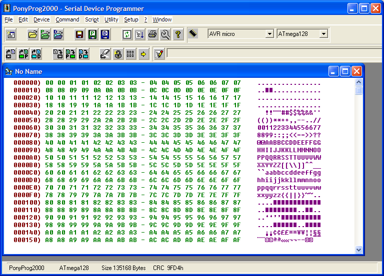Open the Edit menu

(23, 19)
